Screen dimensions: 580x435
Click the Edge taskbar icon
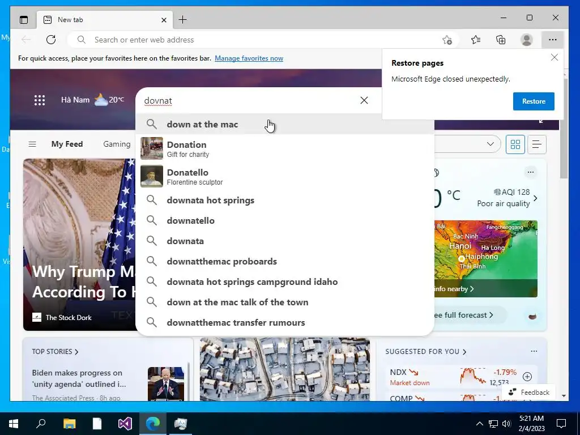152,424
